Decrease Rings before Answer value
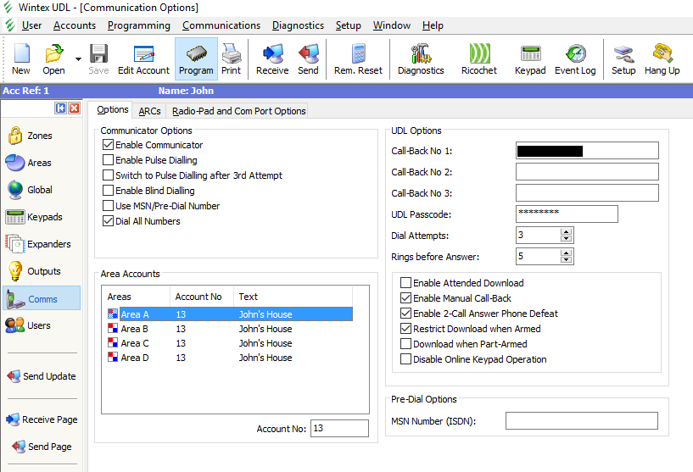The width and height of the screenshot is (693, 472). (x=567, y=259)
